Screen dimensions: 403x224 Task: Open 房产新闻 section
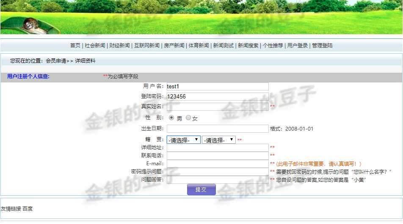[x=174, y=45]
